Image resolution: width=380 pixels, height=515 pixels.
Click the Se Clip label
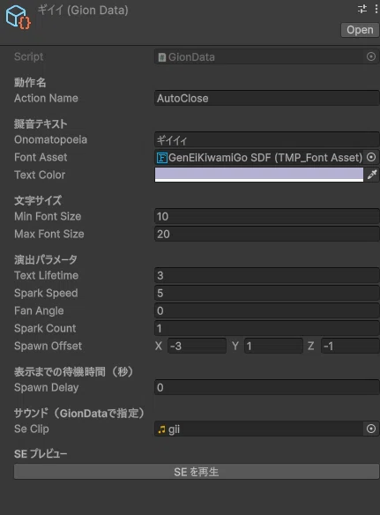click(x=32, y=429)
